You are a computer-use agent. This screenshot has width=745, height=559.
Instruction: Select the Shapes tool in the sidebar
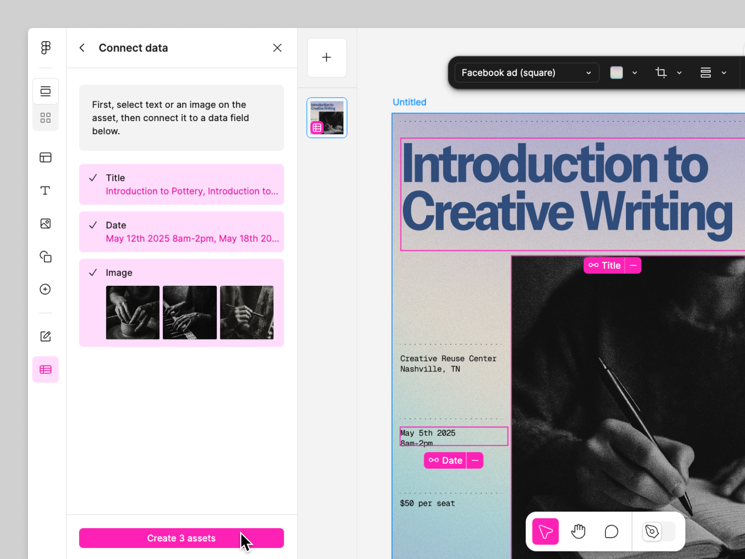(x=45, y=257)
